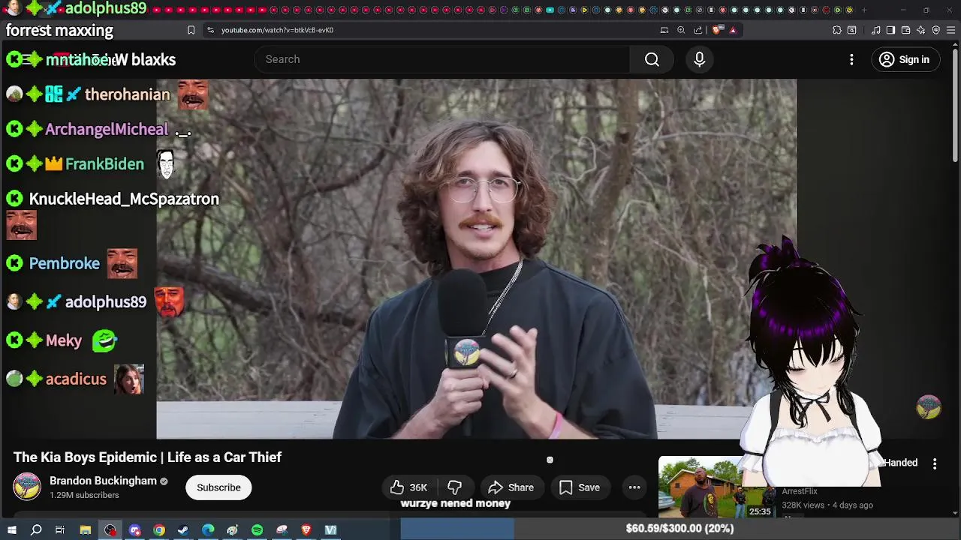The height and width of the screenshot is (540, 961).
Task: Open Steam from taskbar
Action: pyautogui.click(x=183, y=530)
